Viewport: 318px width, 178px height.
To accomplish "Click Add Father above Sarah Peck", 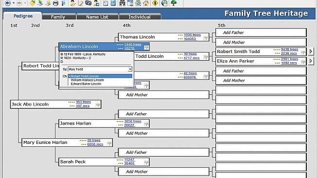I will 163,152.
